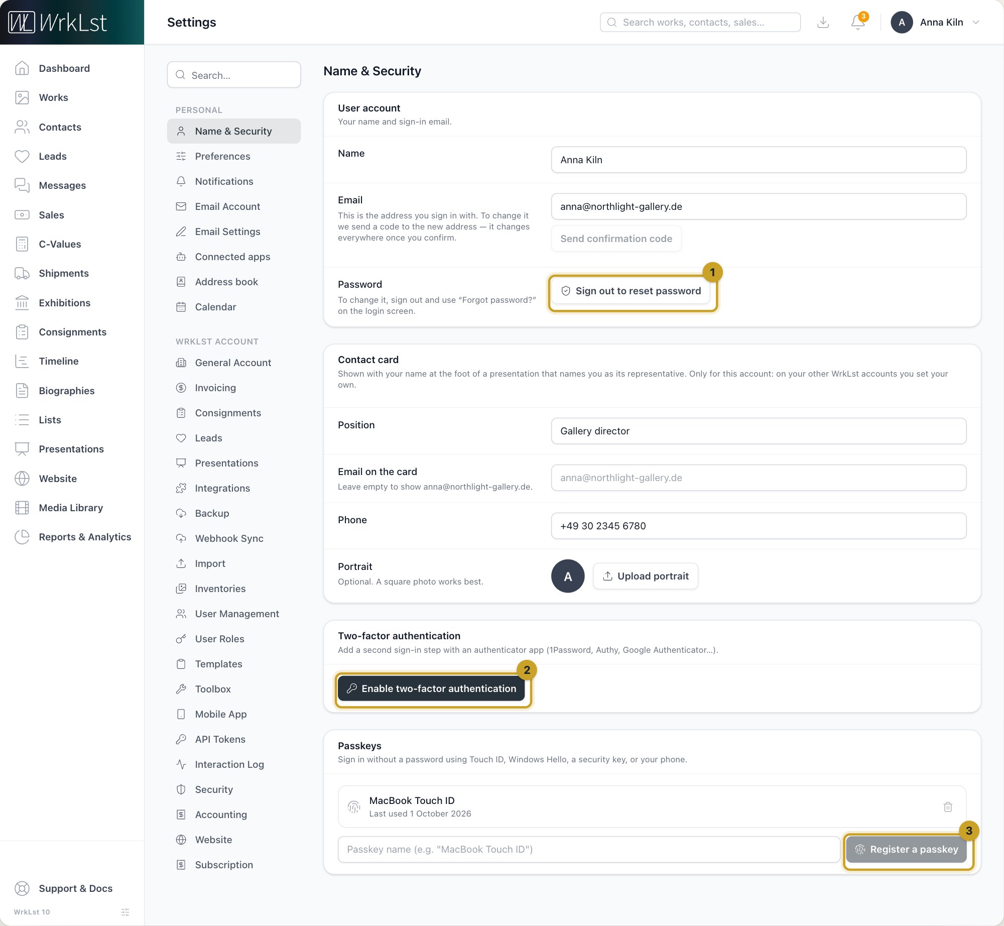
Task: Click the Media Library film icon
Action: pos(22,508)
